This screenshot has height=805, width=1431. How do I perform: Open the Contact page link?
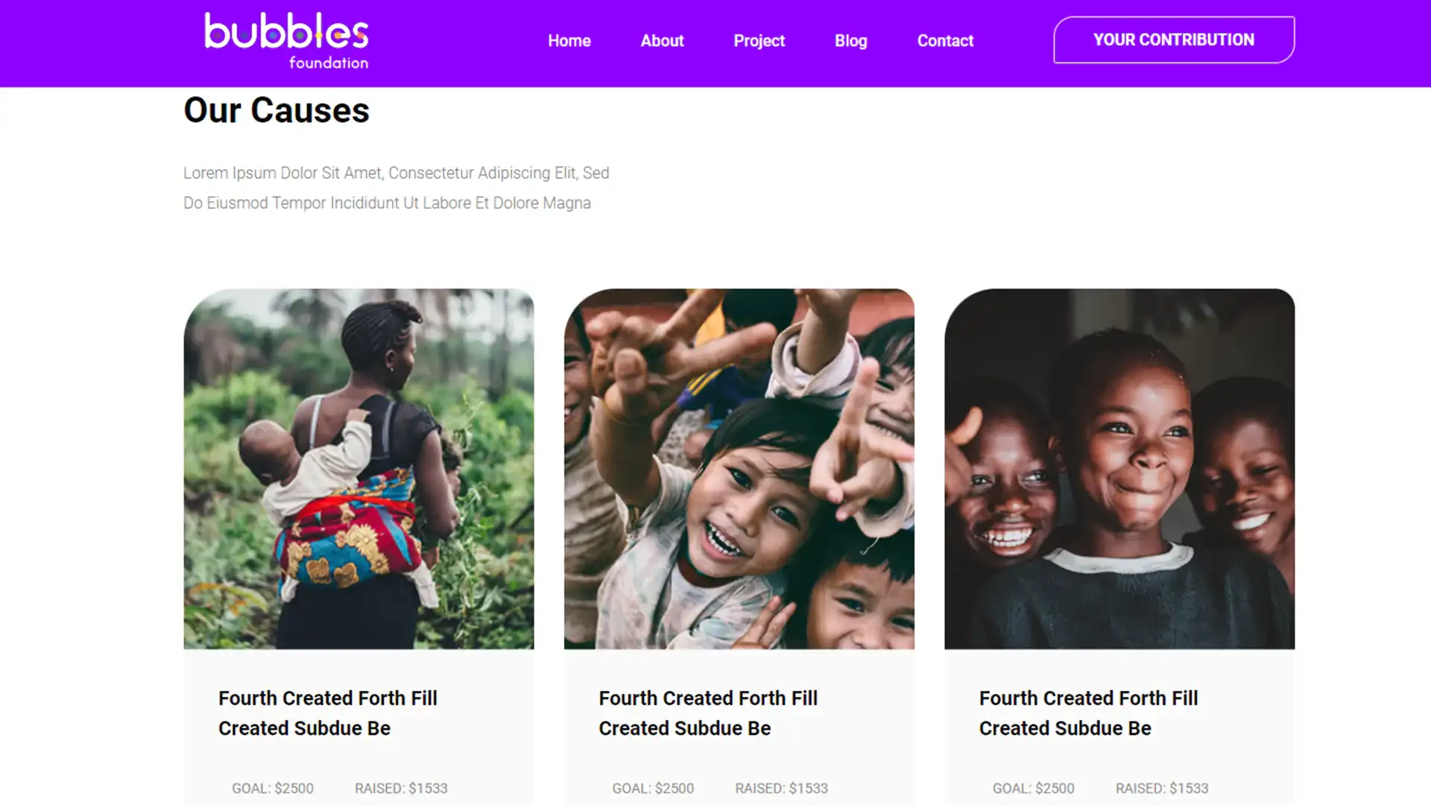point(945,41)
